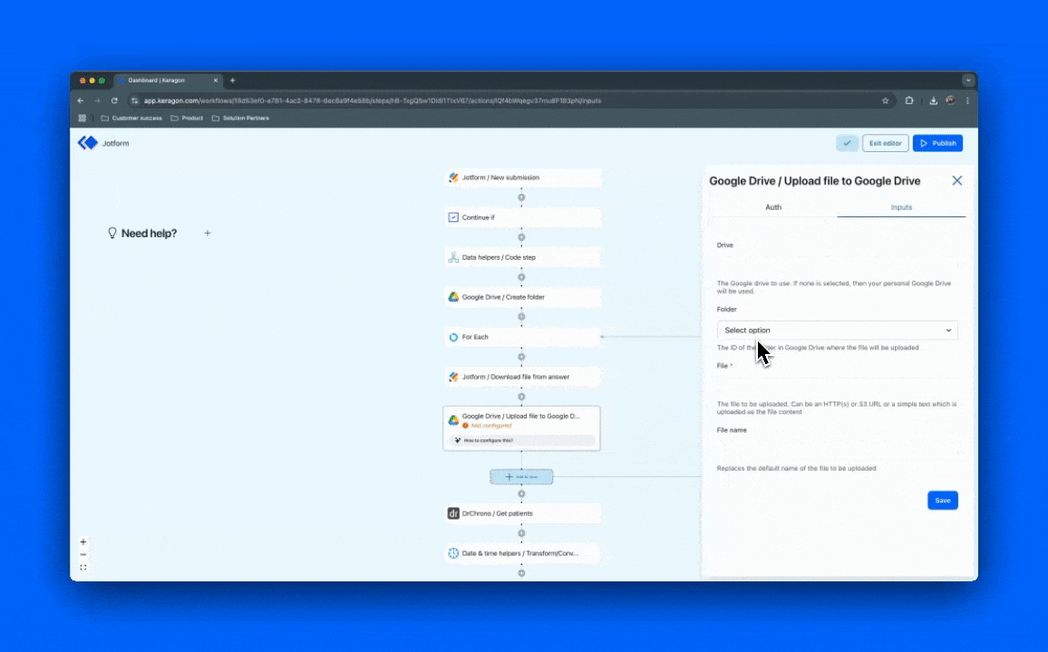
Task: Open the browser downloads icon
Action: pos(933,101)
